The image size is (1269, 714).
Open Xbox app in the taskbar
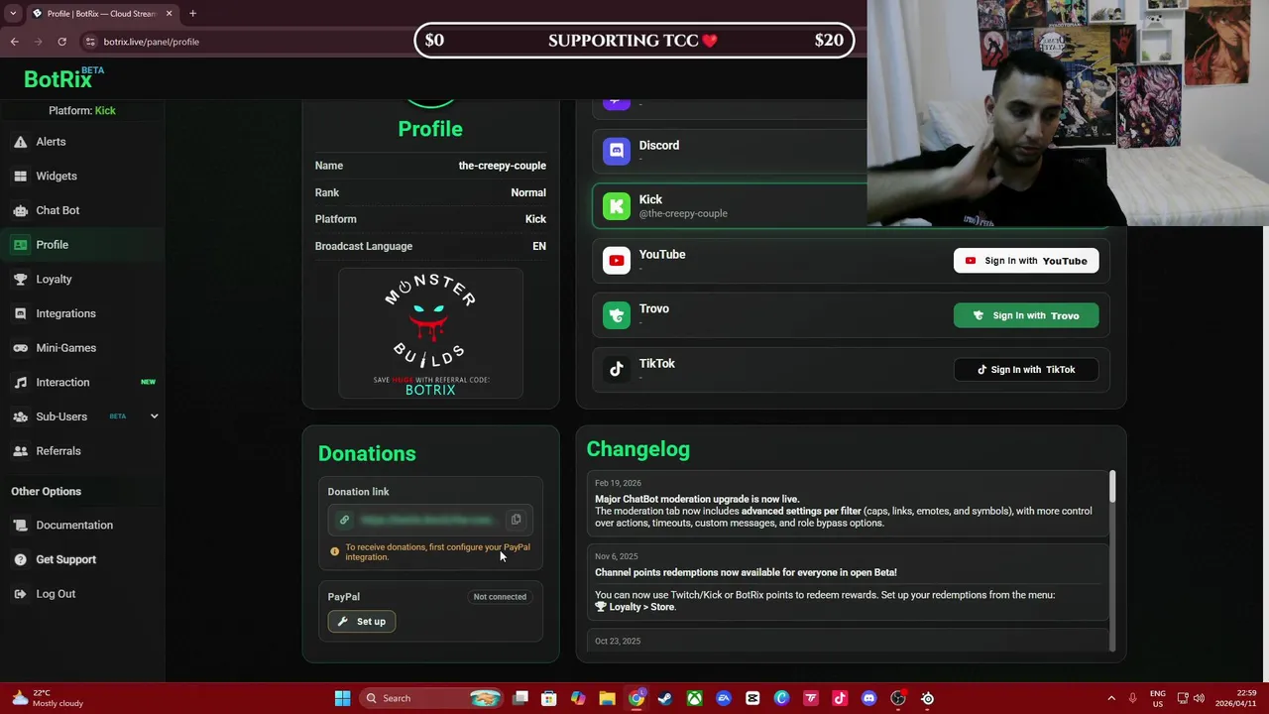coord(694,698)
